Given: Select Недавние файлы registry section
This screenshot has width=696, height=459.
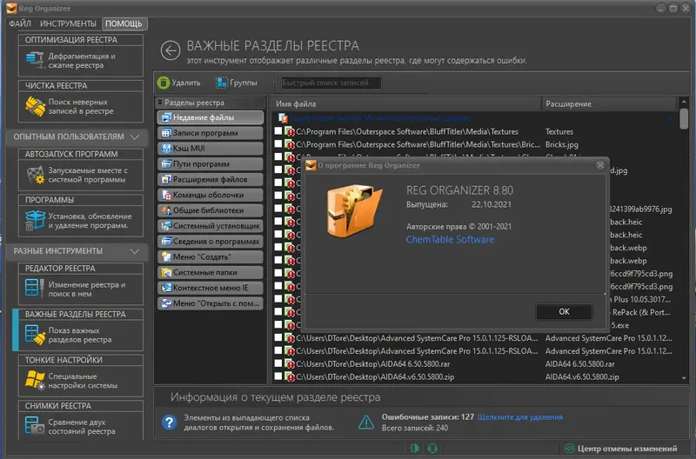Looking at the screenshot, I should (210, 117).
